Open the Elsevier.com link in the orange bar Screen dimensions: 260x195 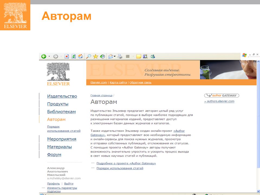click(99, 82)
